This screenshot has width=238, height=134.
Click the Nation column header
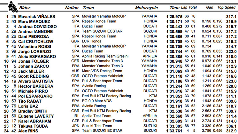(x=72, y=8)
